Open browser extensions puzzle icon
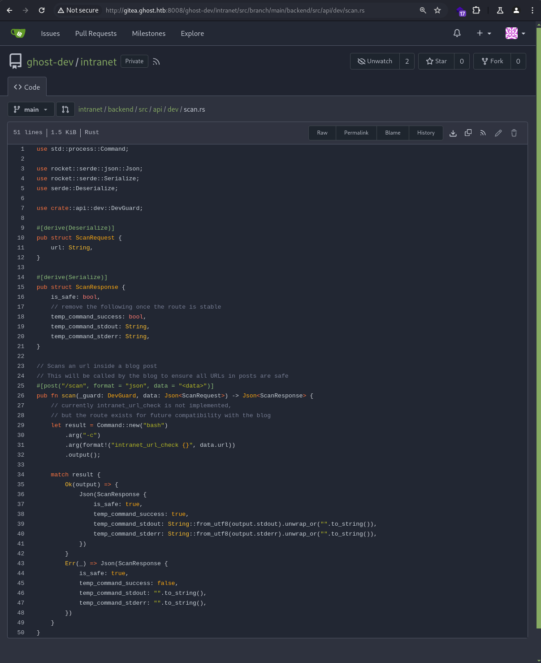Screen dimensions: 541x663 click(x=476, y=10)
